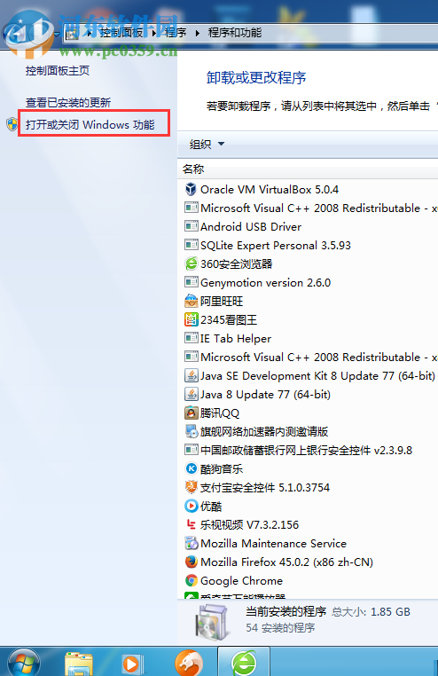Open 控制面板主页 link
This screenshot has height=676, width=438.
58,71
